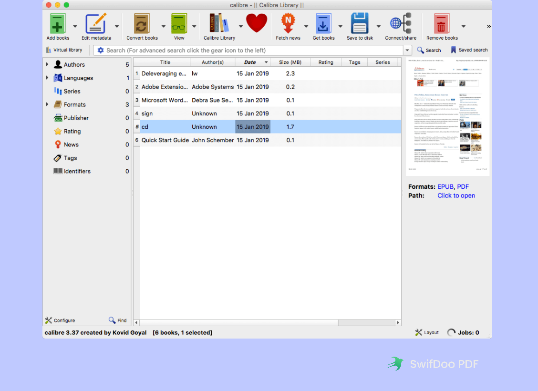Expand the Languages category
Viewport: 538px width, 391px height.
pos(47,78)
